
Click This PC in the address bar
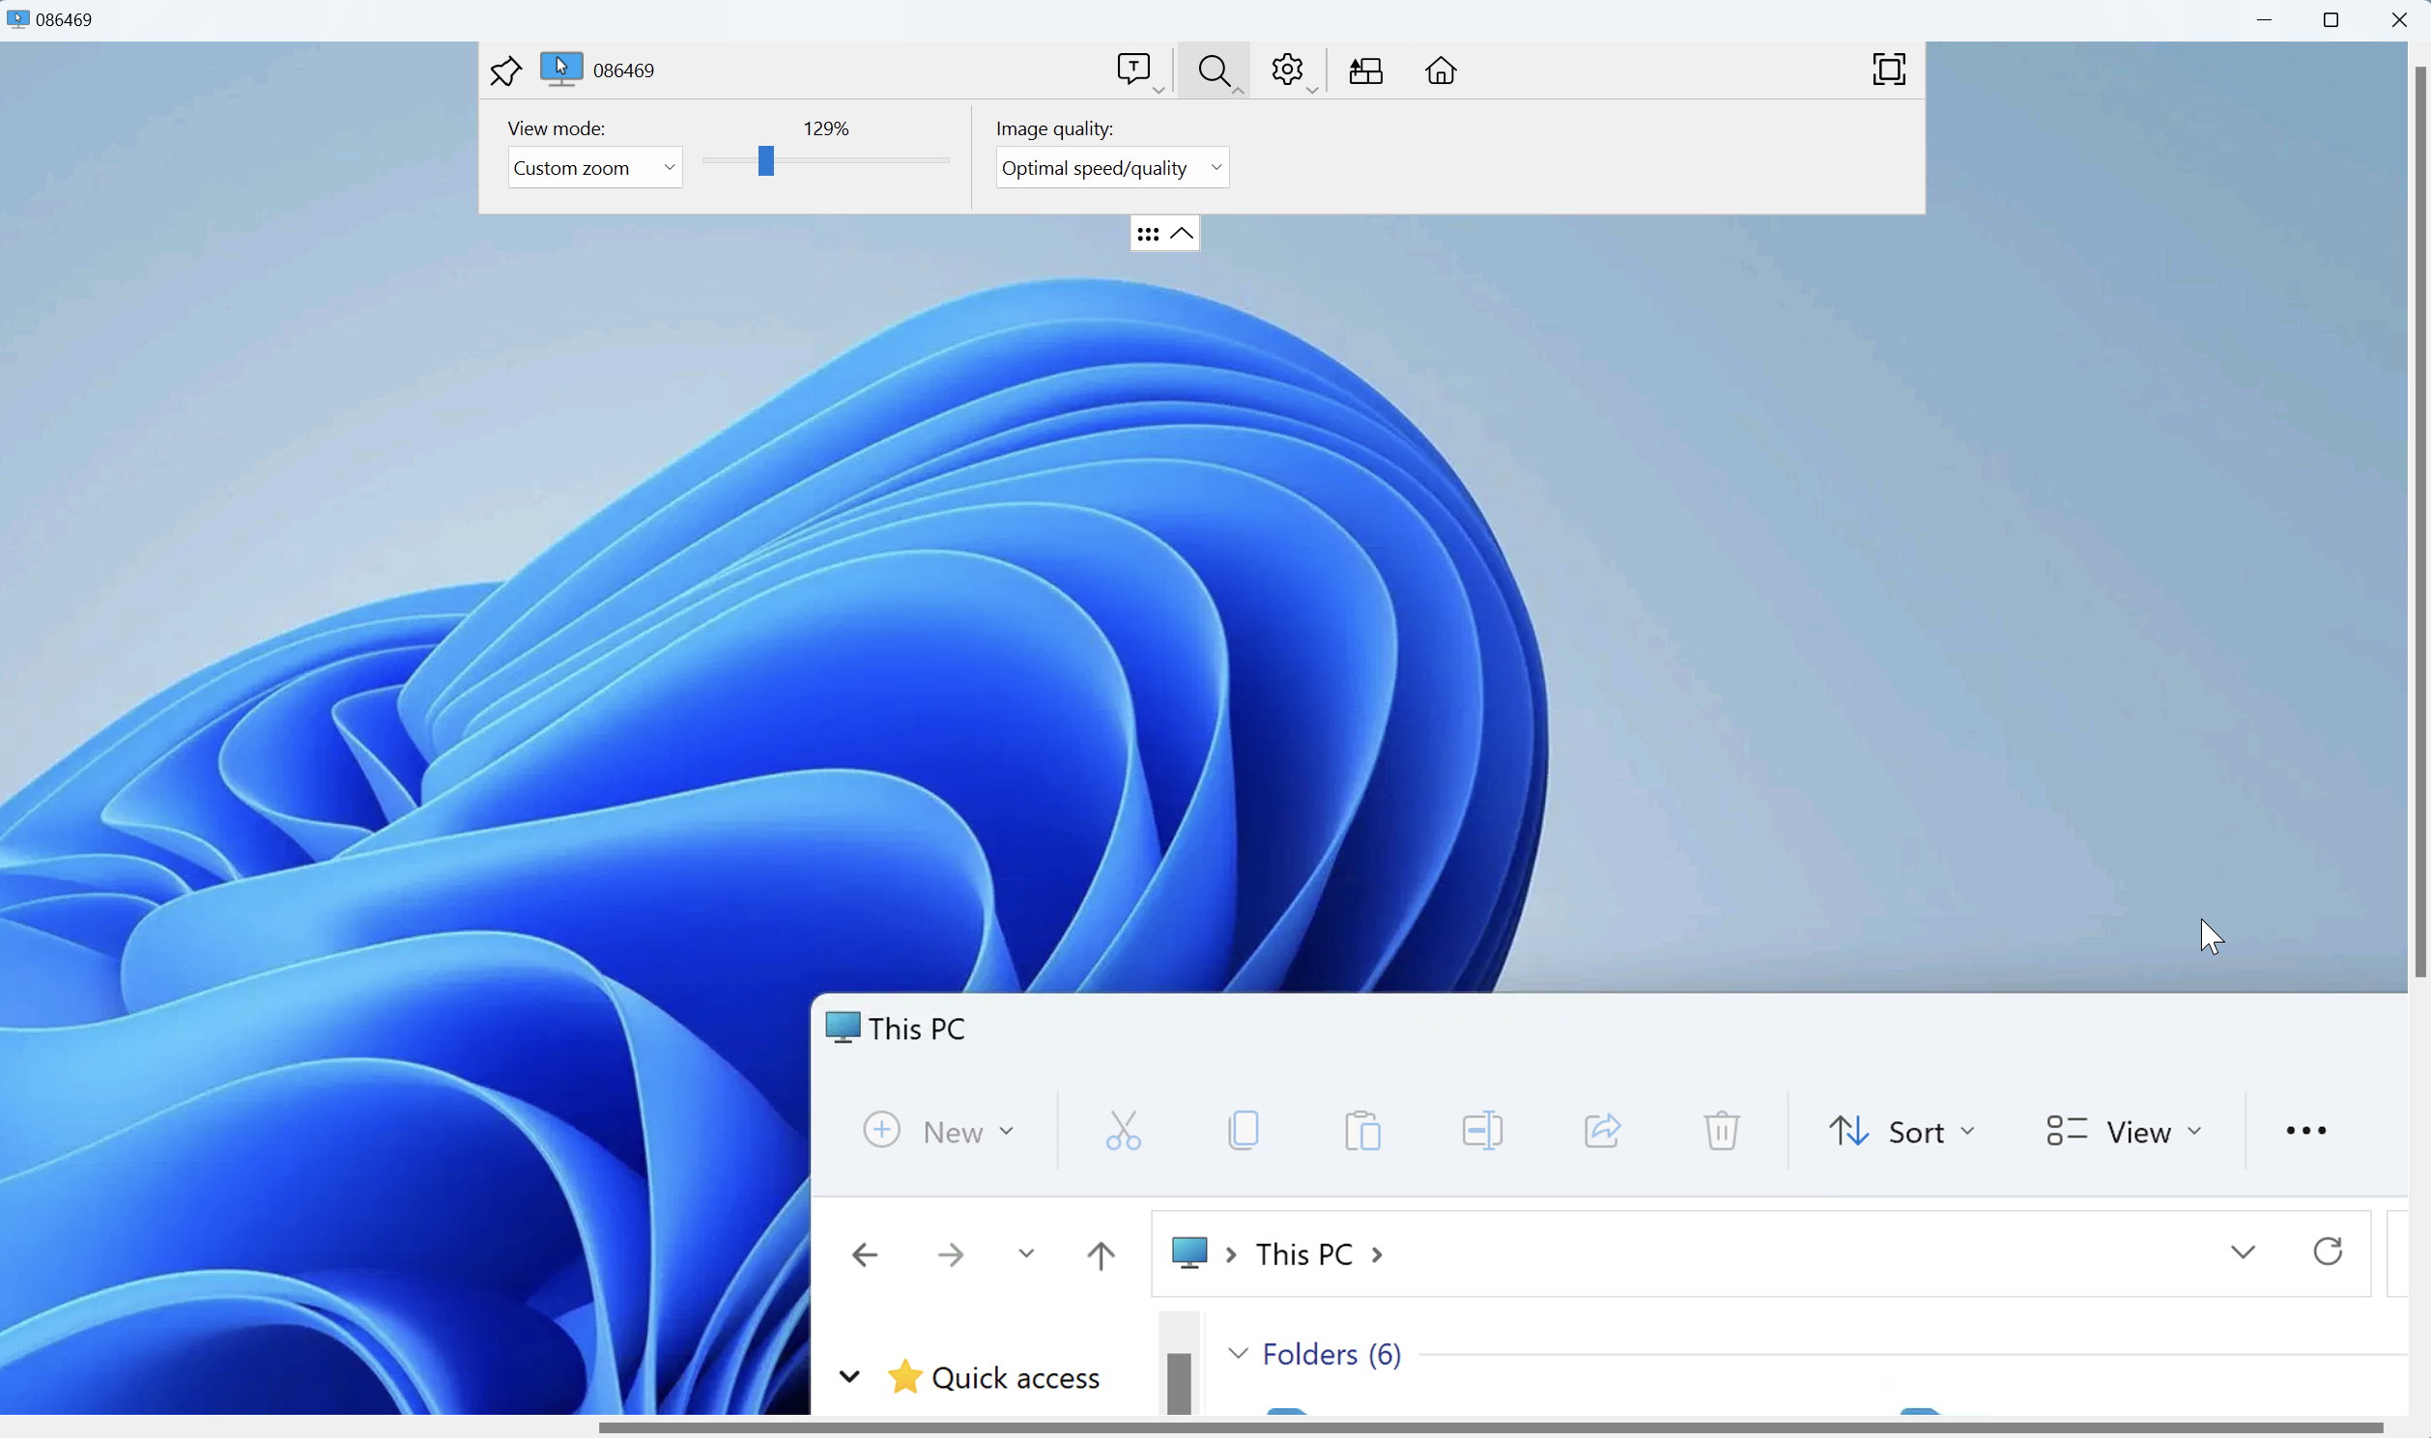(x=1303, y=1255)
